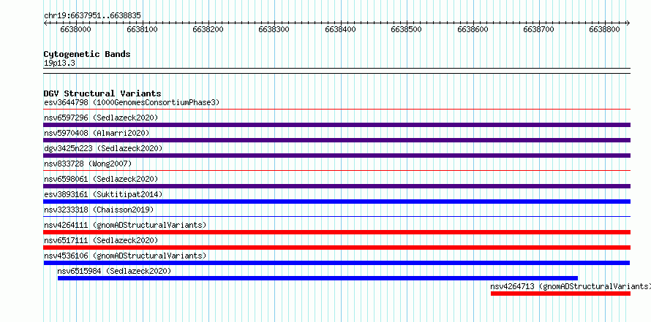Select the DGV Structural Variants track title
Image resolution: width=651 pixels, height=322 pixels.
tap(102, 93)
